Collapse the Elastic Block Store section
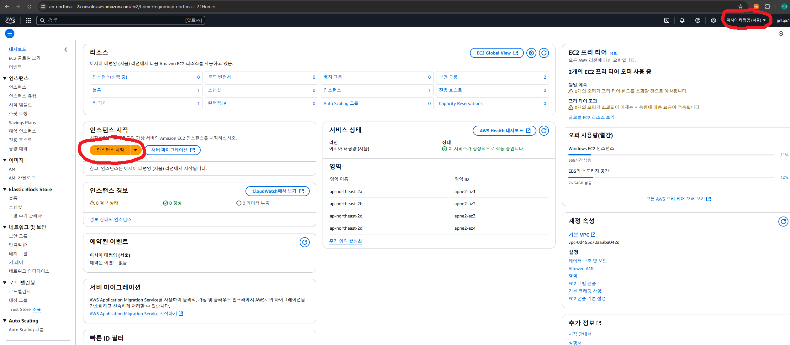 pyautogui.click(x=5, y=189)
